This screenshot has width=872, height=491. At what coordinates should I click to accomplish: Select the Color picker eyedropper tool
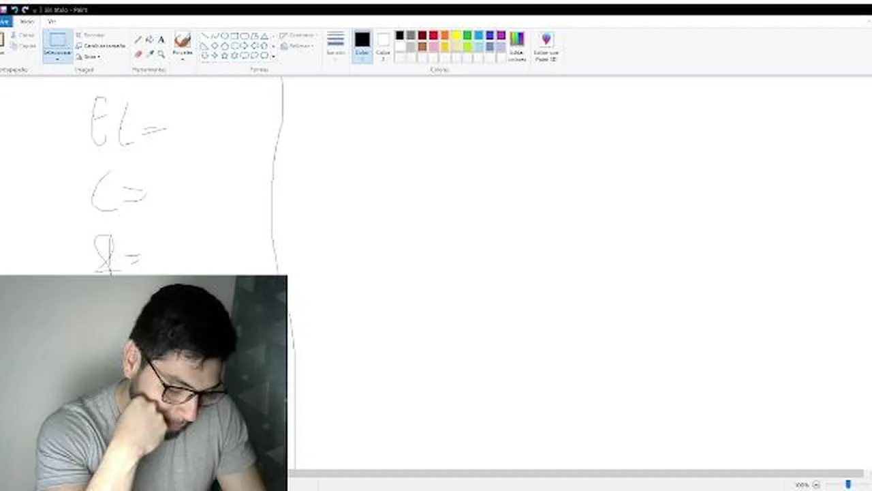(150, 54)
